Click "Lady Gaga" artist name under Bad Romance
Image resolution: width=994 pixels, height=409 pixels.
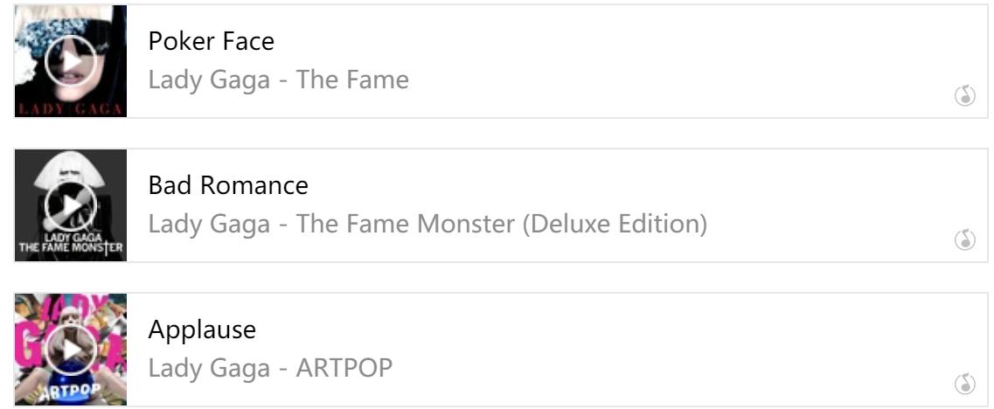pos(209,224)
